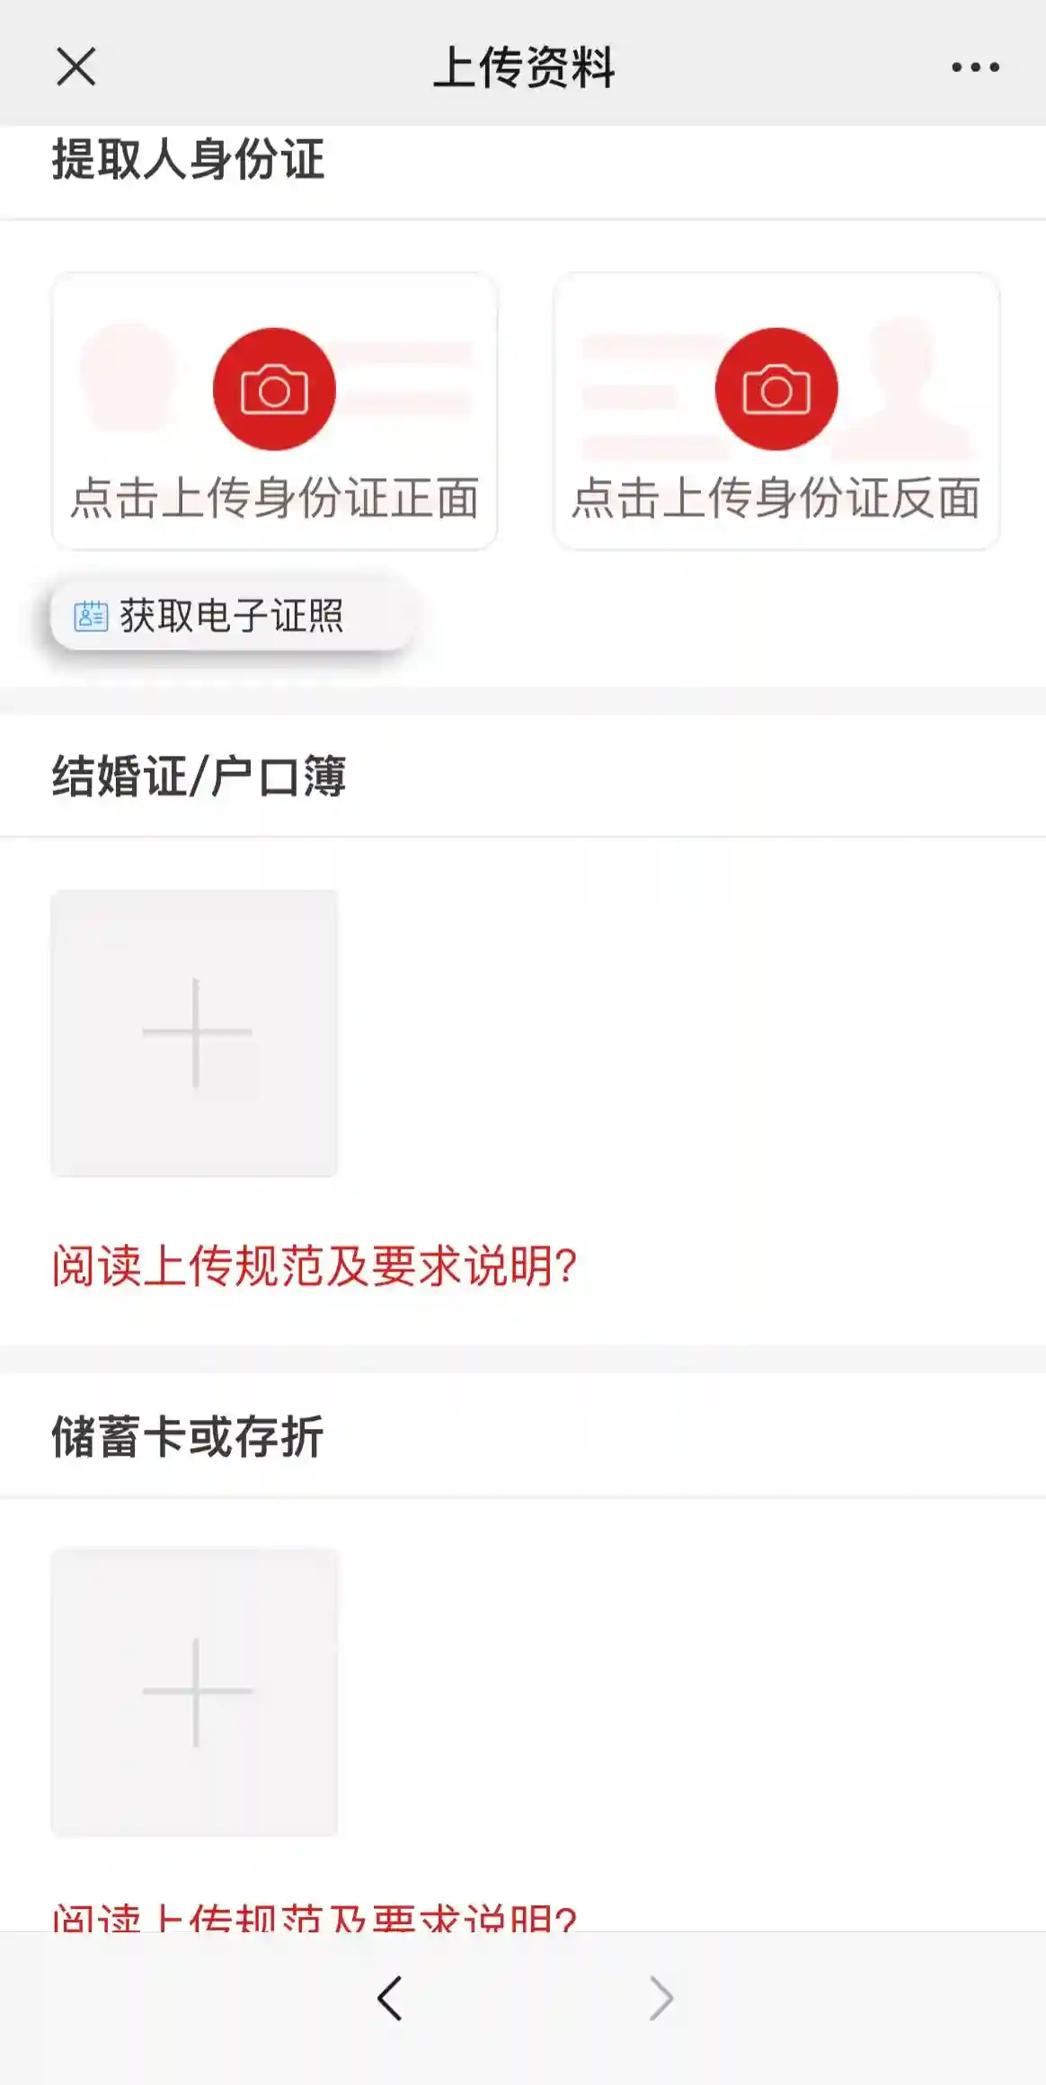Screen dimensions: 1046x2085
Task: Add a photo under 储蓄卡或存折 with the plus box
Action: (x=195, y=1691)
